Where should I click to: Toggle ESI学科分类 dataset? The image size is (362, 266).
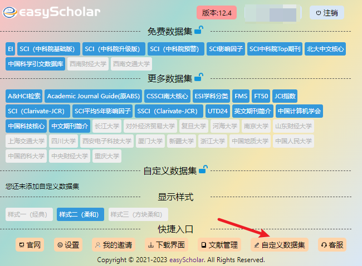(211, 96)
